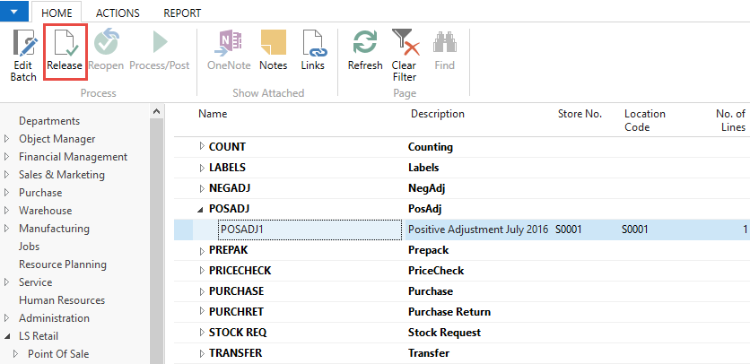Click the Clear Filter icon
Screen dimensions: 750x364
tap(405, 45)
